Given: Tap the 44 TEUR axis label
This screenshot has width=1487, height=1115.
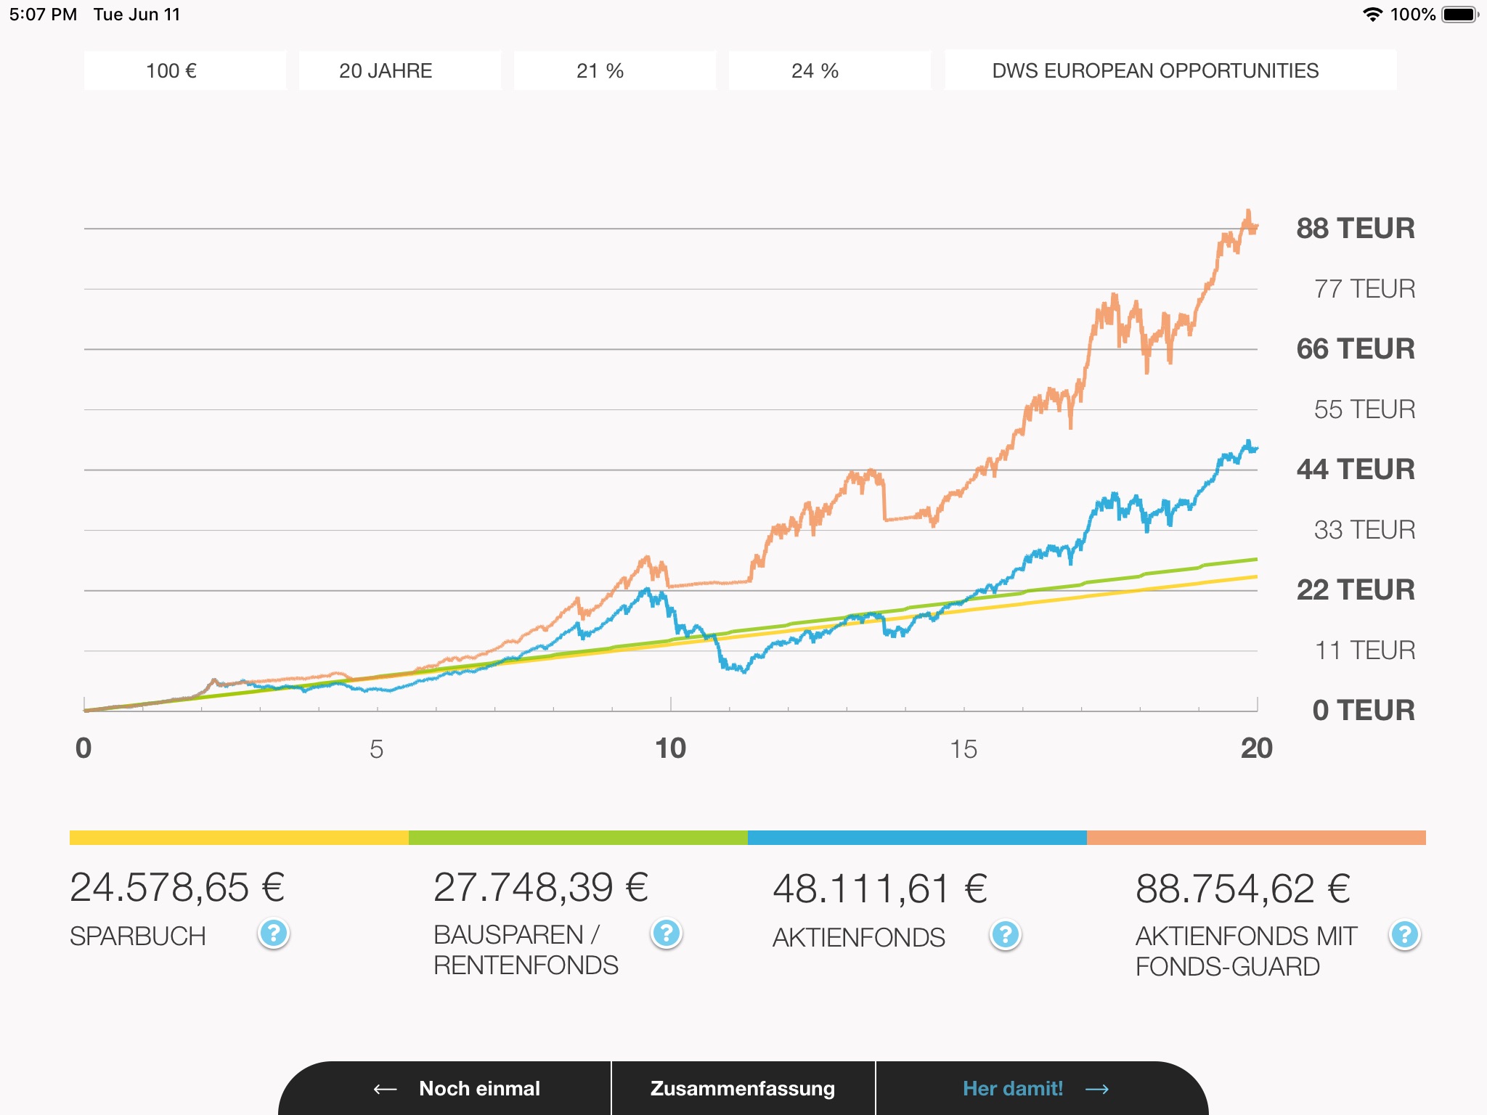Looking at the screenshot, I should pos(1356,470).
